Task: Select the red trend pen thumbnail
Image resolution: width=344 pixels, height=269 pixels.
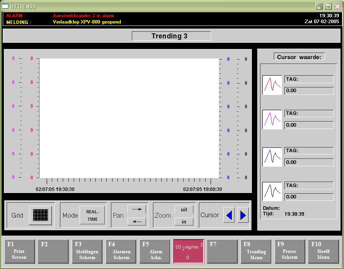Action: coord(272,85)
